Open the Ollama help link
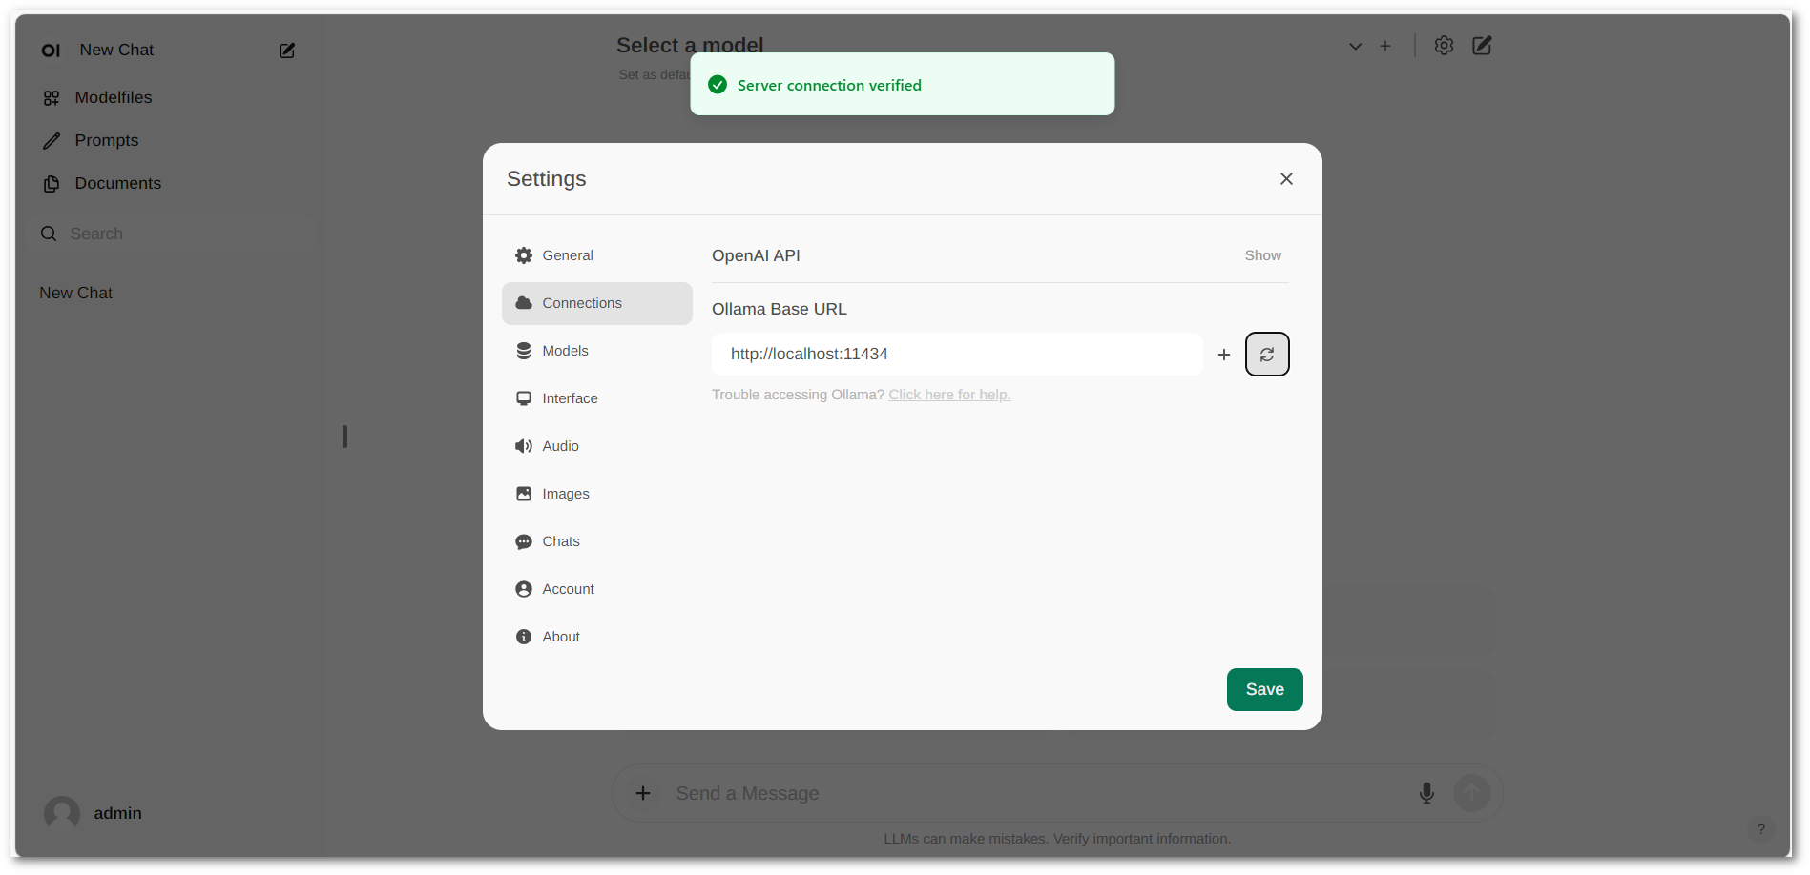 click(948, 394)
